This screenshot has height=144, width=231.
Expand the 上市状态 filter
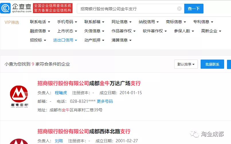point(67,31)
